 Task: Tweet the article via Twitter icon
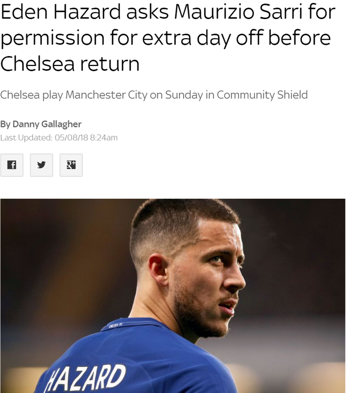point(41,165)
